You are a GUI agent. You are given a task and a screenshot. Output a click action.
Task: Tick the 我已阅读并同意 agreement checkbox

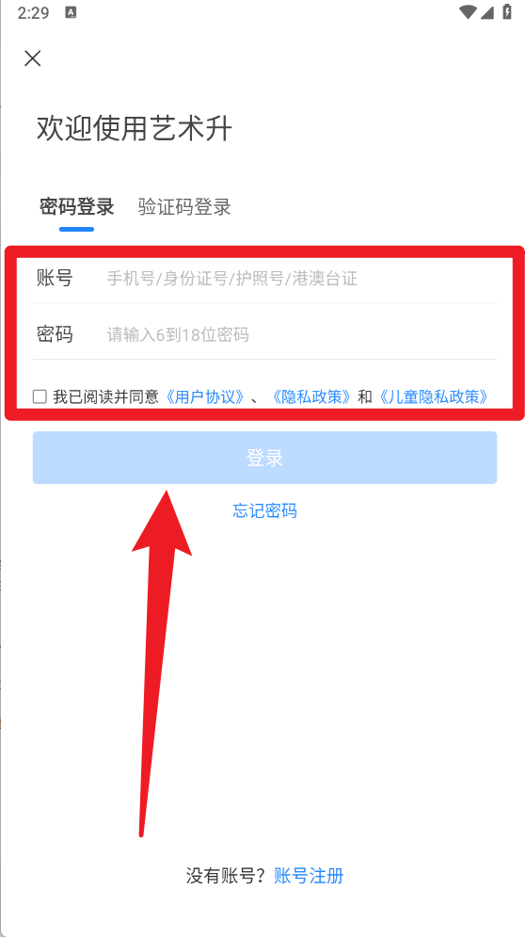[40, 396]
